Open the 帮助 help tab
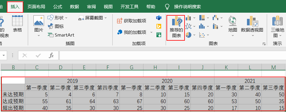286x112 pixels. point(151,7)
